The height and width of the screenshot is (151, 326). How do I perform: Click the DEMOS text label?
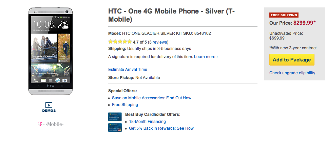pyautogui.click(x=49, y=110)
